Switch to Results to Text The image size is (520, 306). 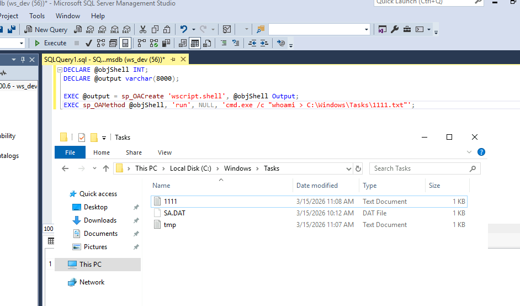tap(183, 43)
